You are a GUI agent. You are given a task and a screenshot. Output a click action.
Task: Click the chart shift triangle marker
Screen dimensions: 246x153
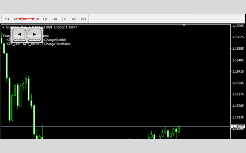click(184, 25)
